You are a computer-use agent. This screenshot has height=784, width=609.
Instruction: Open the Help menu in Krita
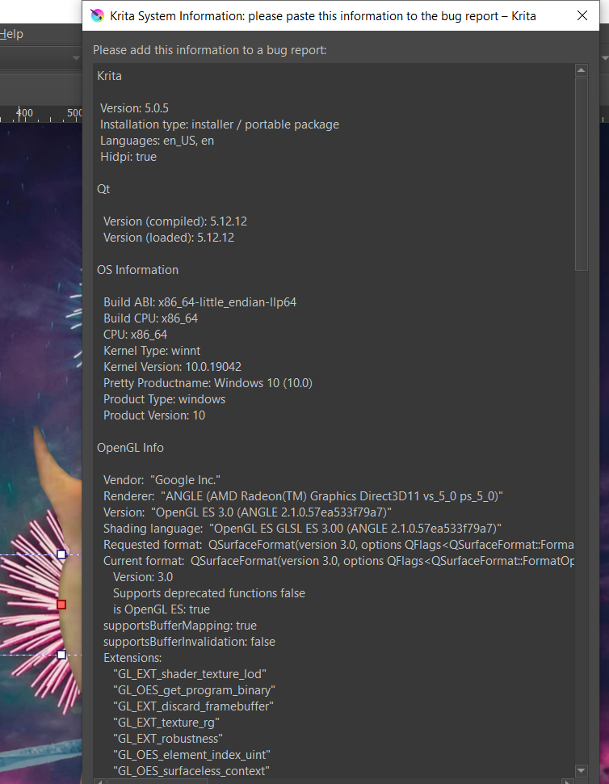click(11, 34)
